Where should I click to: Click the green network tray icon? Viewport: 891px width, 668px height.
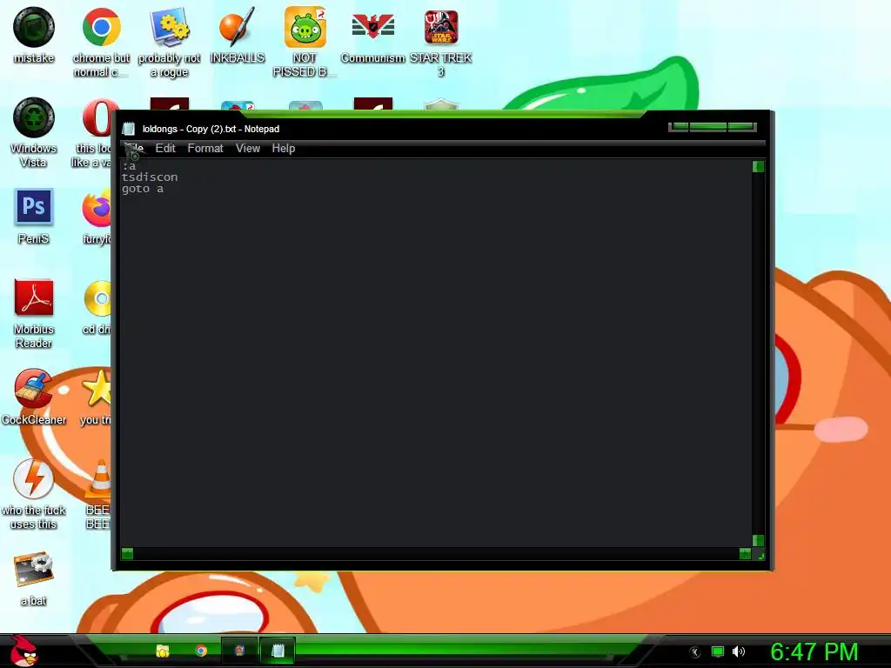pyautogui.click(x=718, y=651)
